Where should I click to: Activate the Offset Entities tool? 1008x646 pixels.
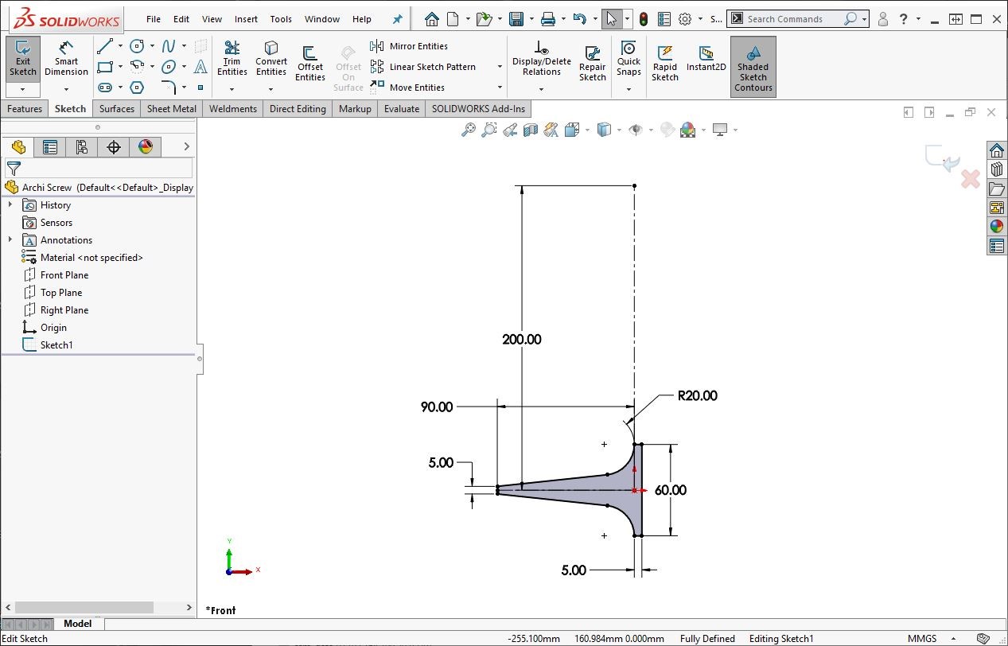point(310,60)
